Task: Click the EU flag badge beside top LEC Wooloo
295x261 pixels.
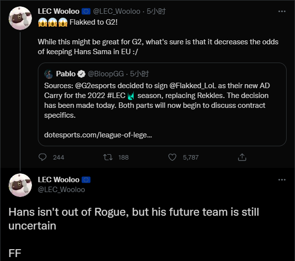Action: pyautogui.click(x=86, y=11)
